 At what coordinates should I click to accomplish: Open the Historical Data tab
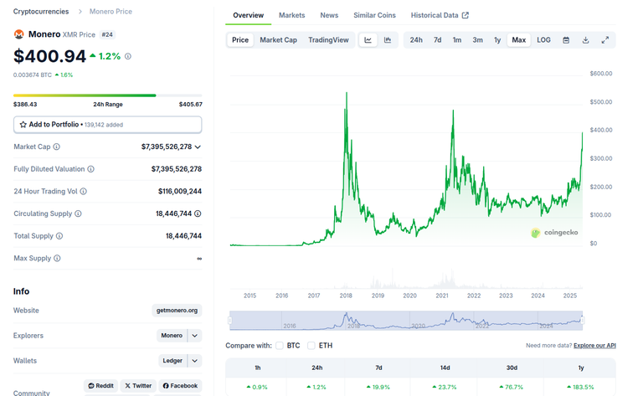[435, 15]
